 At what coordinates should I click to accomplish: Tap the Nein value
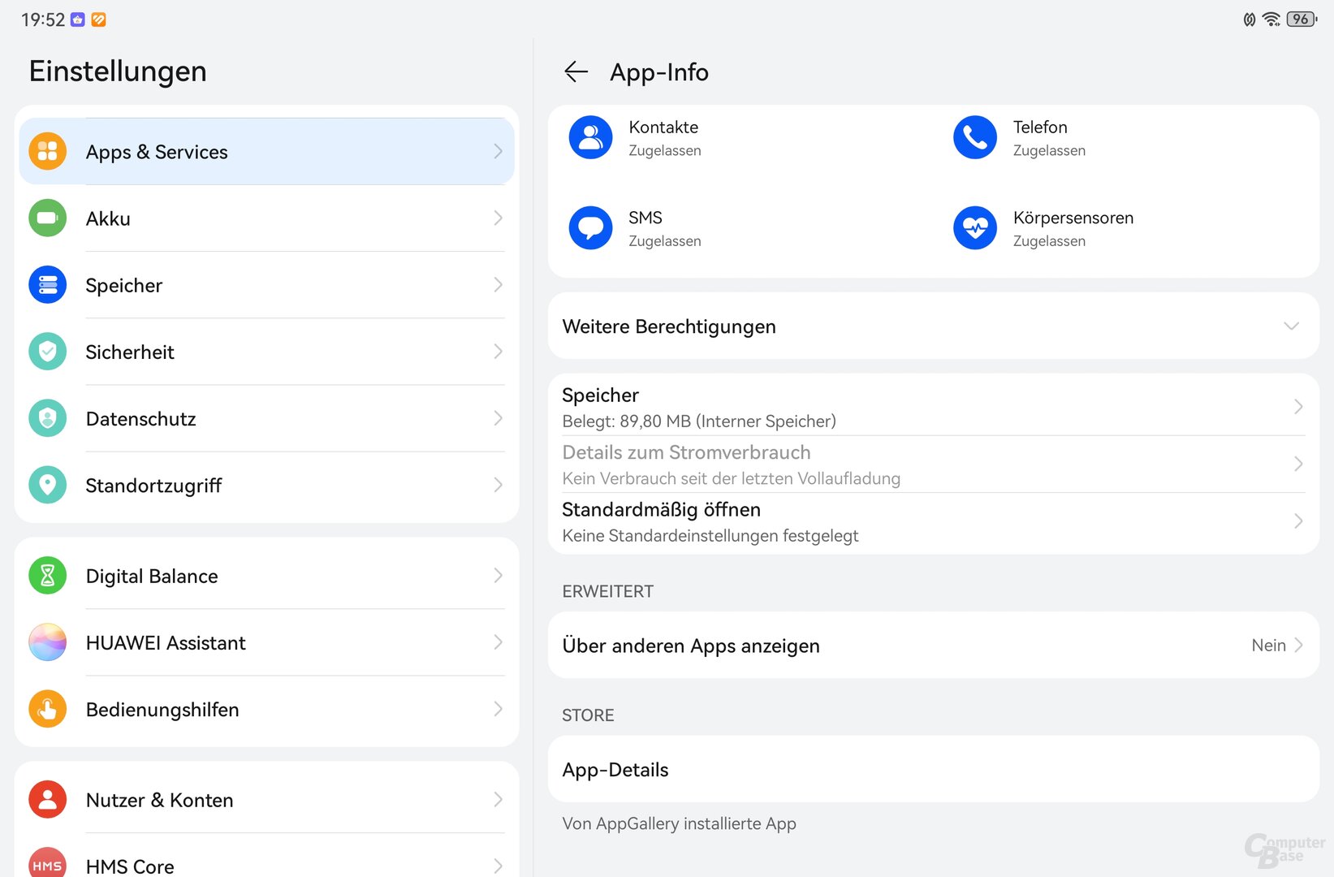[x=1268, y=646]
